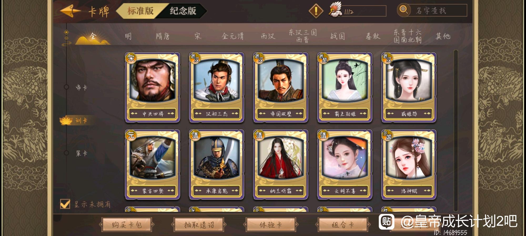The width and height of the screenshot is (526, 236).
Task: Select the 策卡 radio option
Action: point(66,153)
